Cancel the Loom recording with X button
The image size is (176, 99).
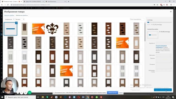(21, 93)
